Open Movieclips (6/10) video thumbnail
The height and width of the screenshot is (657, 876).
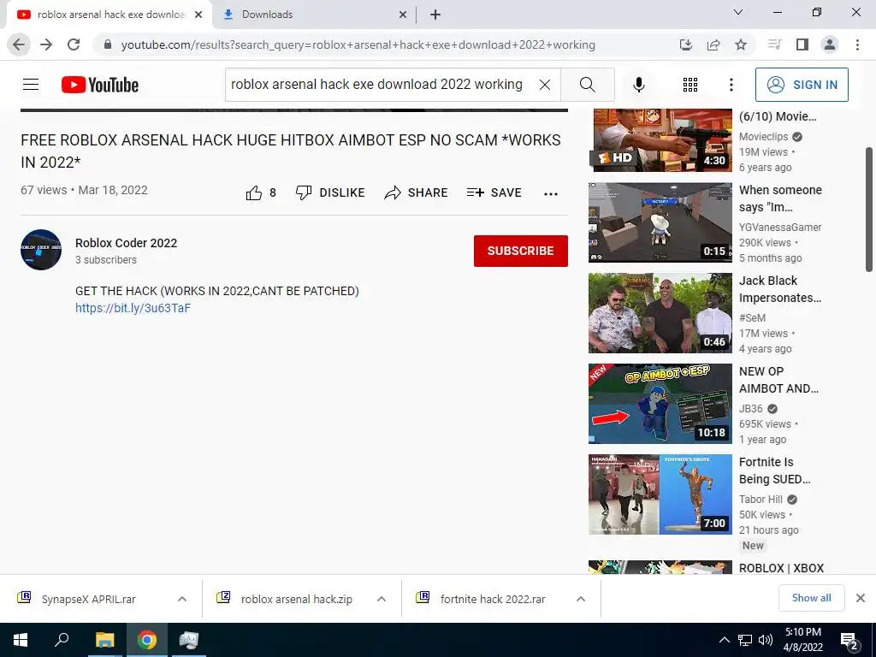point(660,139)
